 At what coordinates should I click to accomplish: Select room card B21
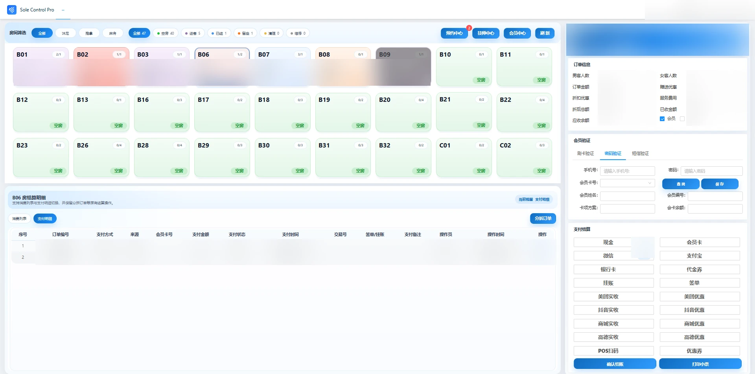(464, 112)
